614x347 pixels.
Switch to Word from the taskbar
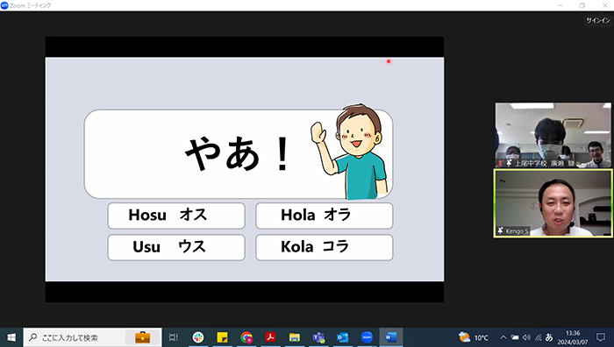(x=391, y=337)
